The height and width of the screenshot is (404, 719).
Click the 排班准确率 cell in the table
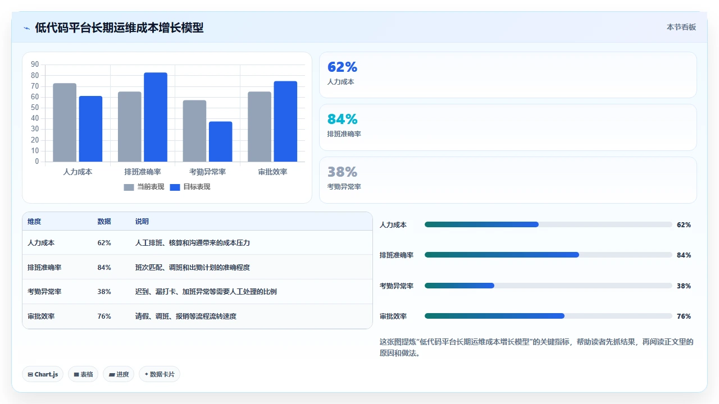[x=44, y=268]
